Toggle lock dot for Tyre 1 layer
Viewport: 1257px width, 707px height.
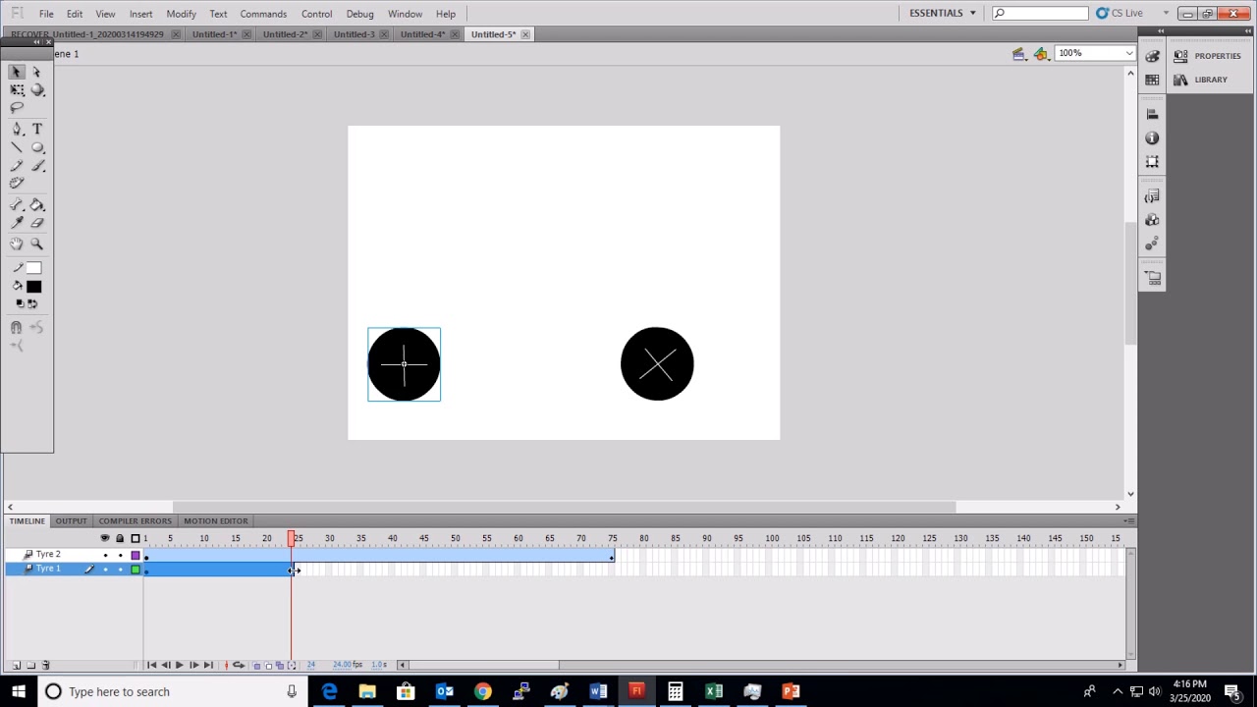(120, 570)
